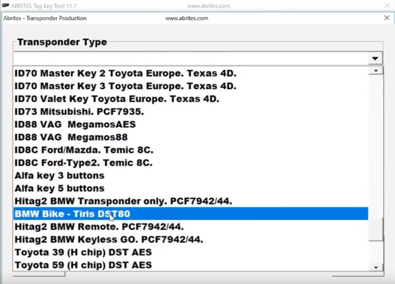This screenshot has height=284, width=395.
Task: Select Alfa key 3 buttons
Action: 59,175
